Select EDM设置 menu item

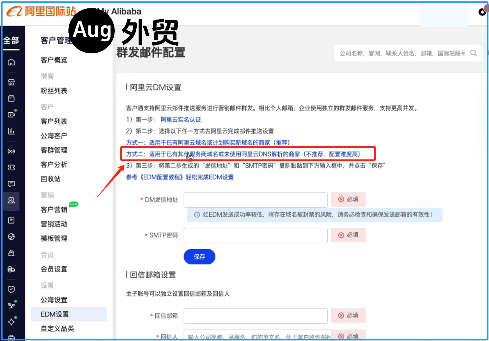[69, 314]
